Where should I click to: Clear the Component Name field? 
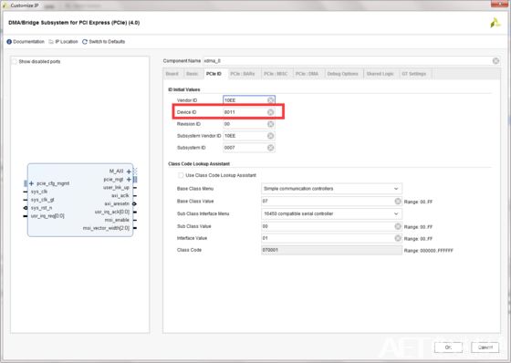[x=495, y=61]
